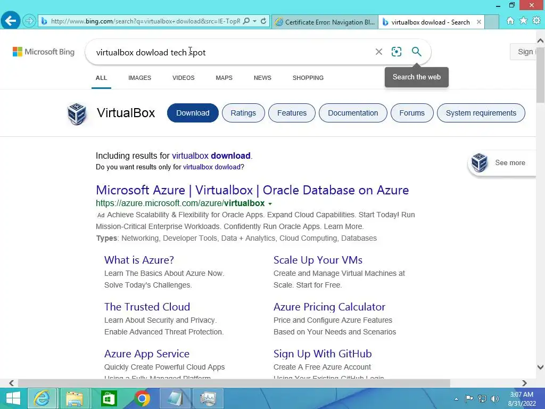Switch to VIDEOS results

184,78
